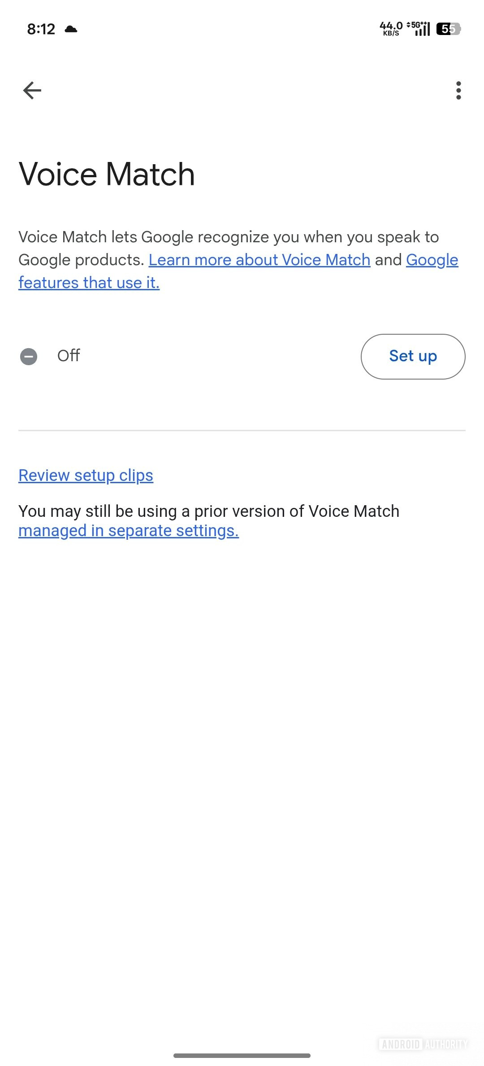Tap the 8:12 clock in status bar
Viewport: 484px width, 1066px height.
coord(42,28)
